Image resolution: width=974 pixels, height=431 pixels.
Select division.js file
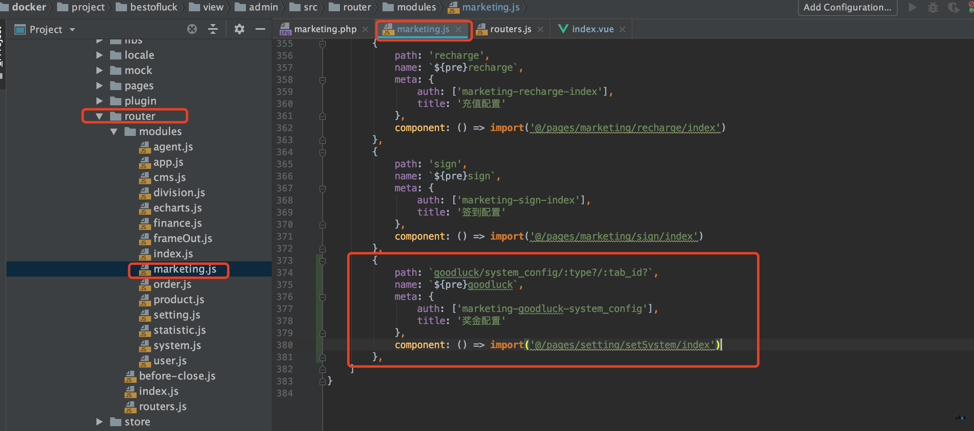coord(172,193)
